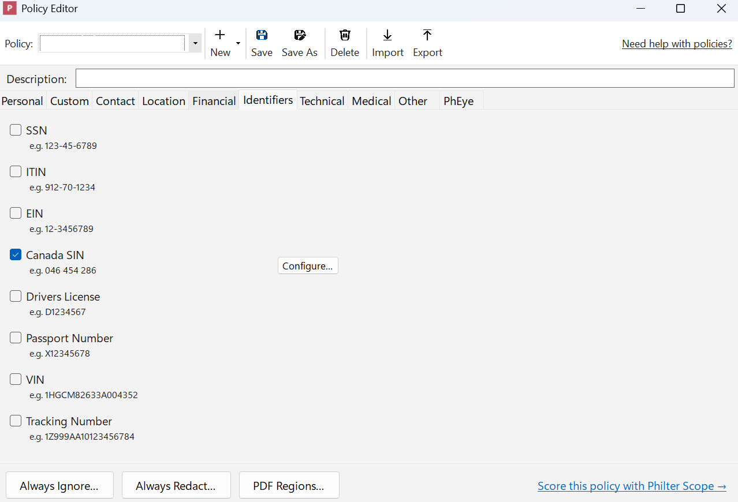Click the Policy: label

[x=19, y=44]
